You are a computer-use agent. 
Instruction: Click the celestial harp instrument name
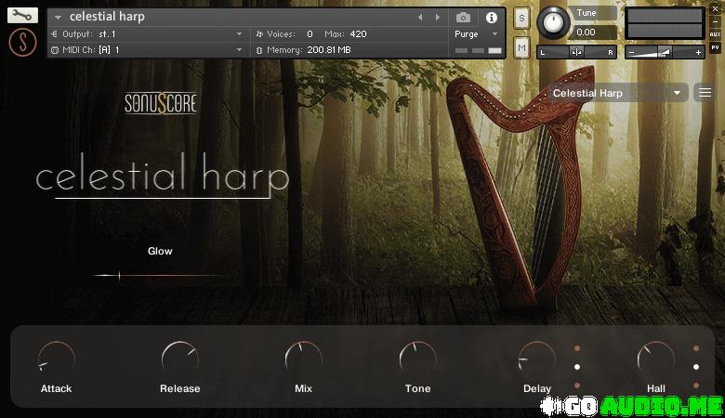[107, 17]
